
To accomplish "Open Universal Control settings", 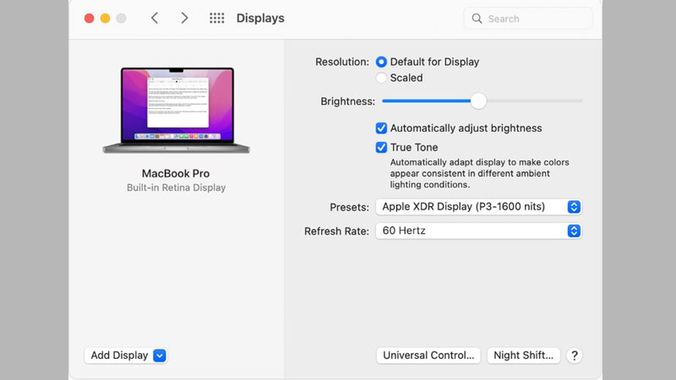I will tap(428, 356).
